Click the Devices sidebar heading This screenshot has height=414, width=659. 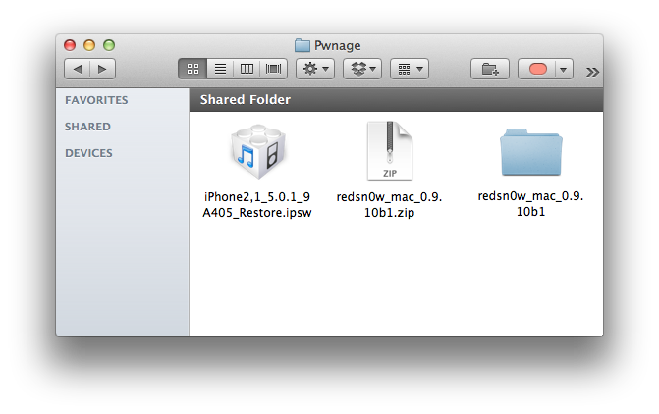pos(88,153)
